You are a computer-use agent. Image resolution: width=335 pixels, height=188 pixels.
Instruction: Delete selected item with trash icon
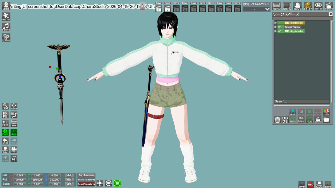coord(277,120)
